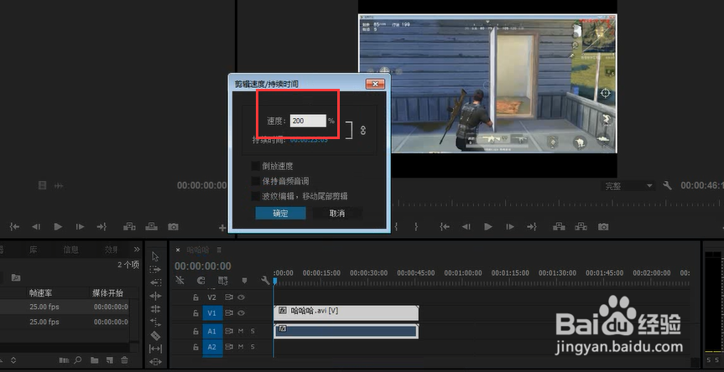
Task: Toggle Snap magnet in timeline
Action: pyautogui.click(x=201, y=280)
